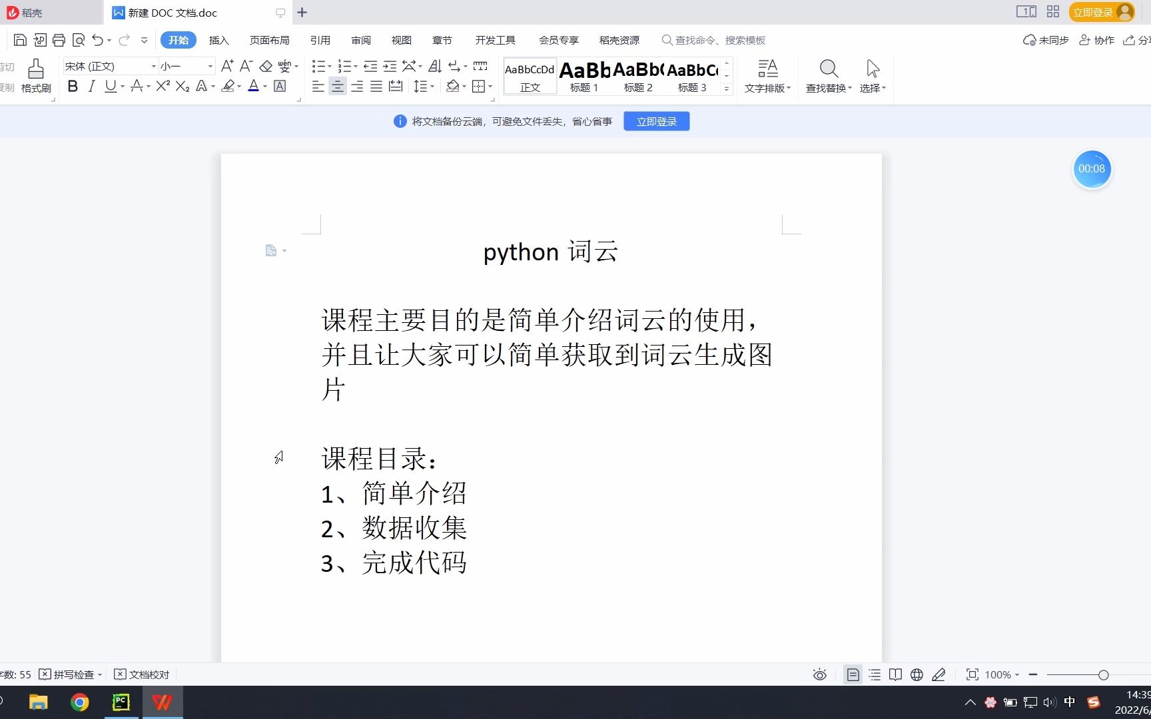This screenshot has width=1151, height=719.
Task: Expand the line spacing dropdown
Action: (432, 87)
